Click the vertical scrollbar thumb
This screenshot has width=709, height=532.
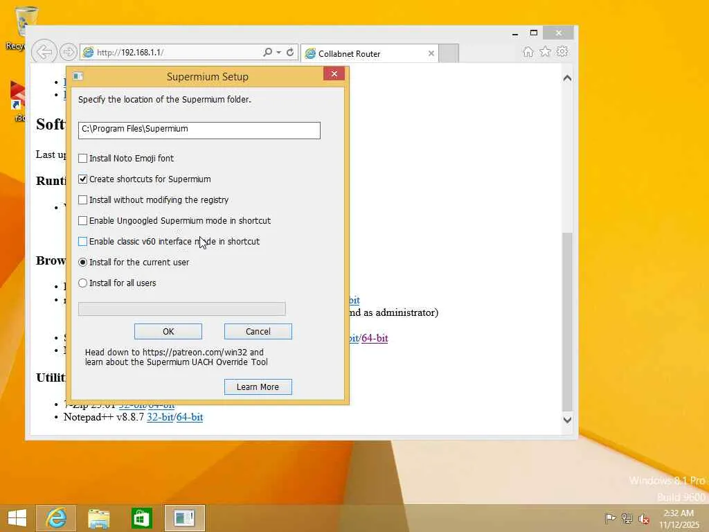coord(568,321)
